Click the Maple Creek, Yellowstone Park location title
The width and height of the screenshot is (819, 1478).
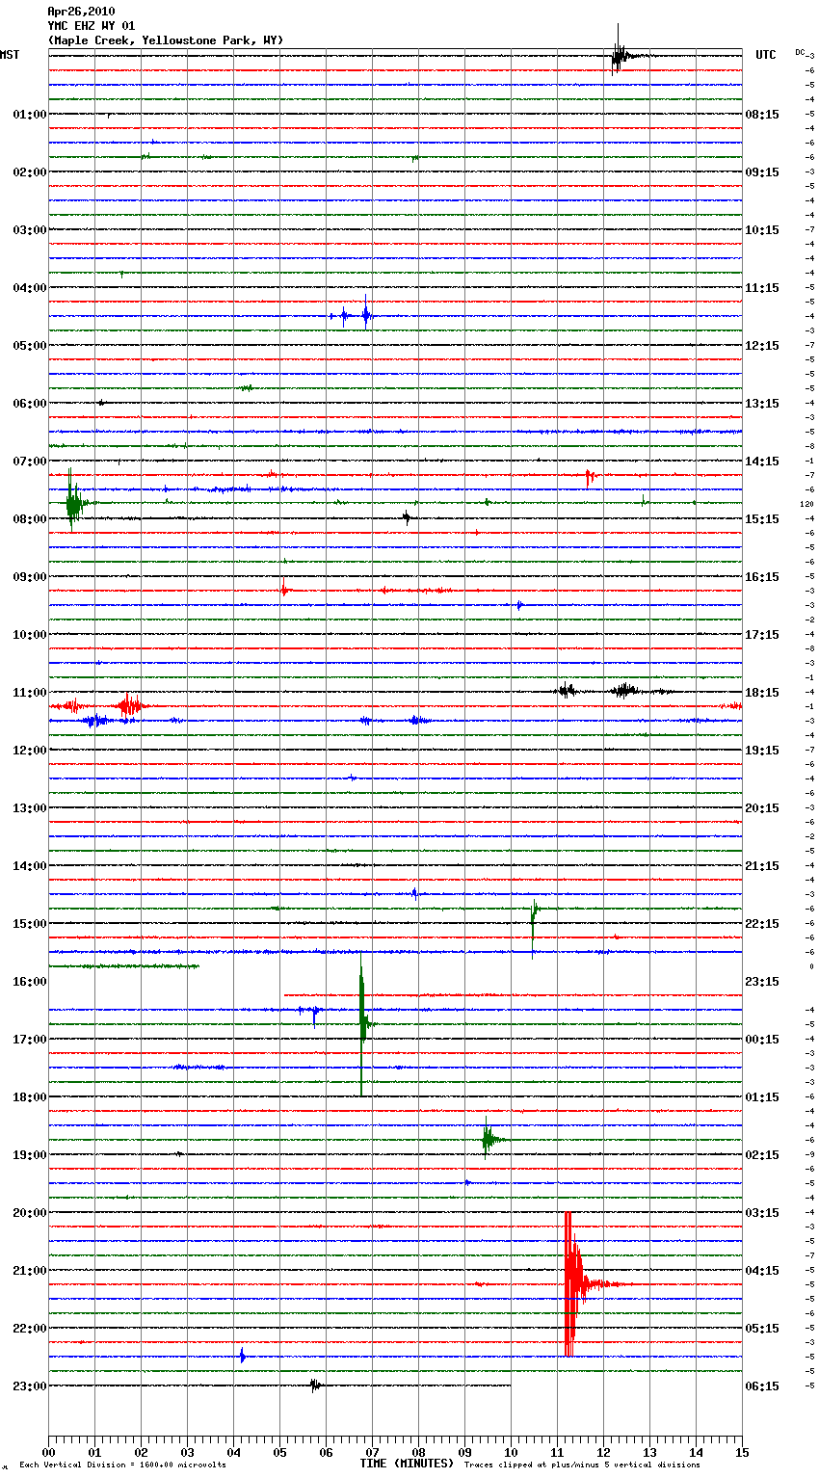166,40
